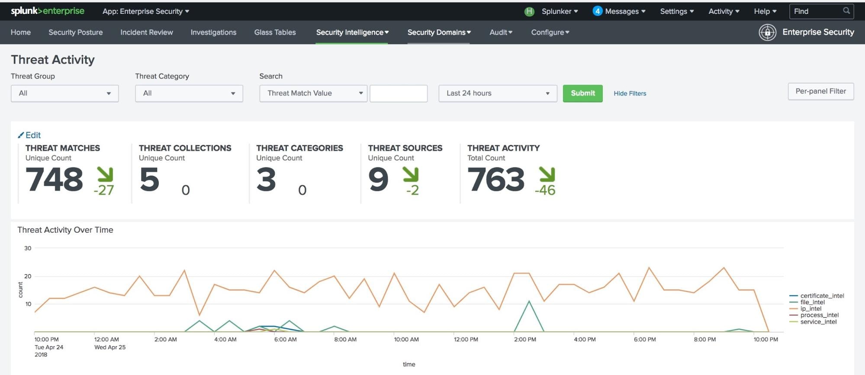
Task: Click the -27 change indicator
Action: (104, 190)
